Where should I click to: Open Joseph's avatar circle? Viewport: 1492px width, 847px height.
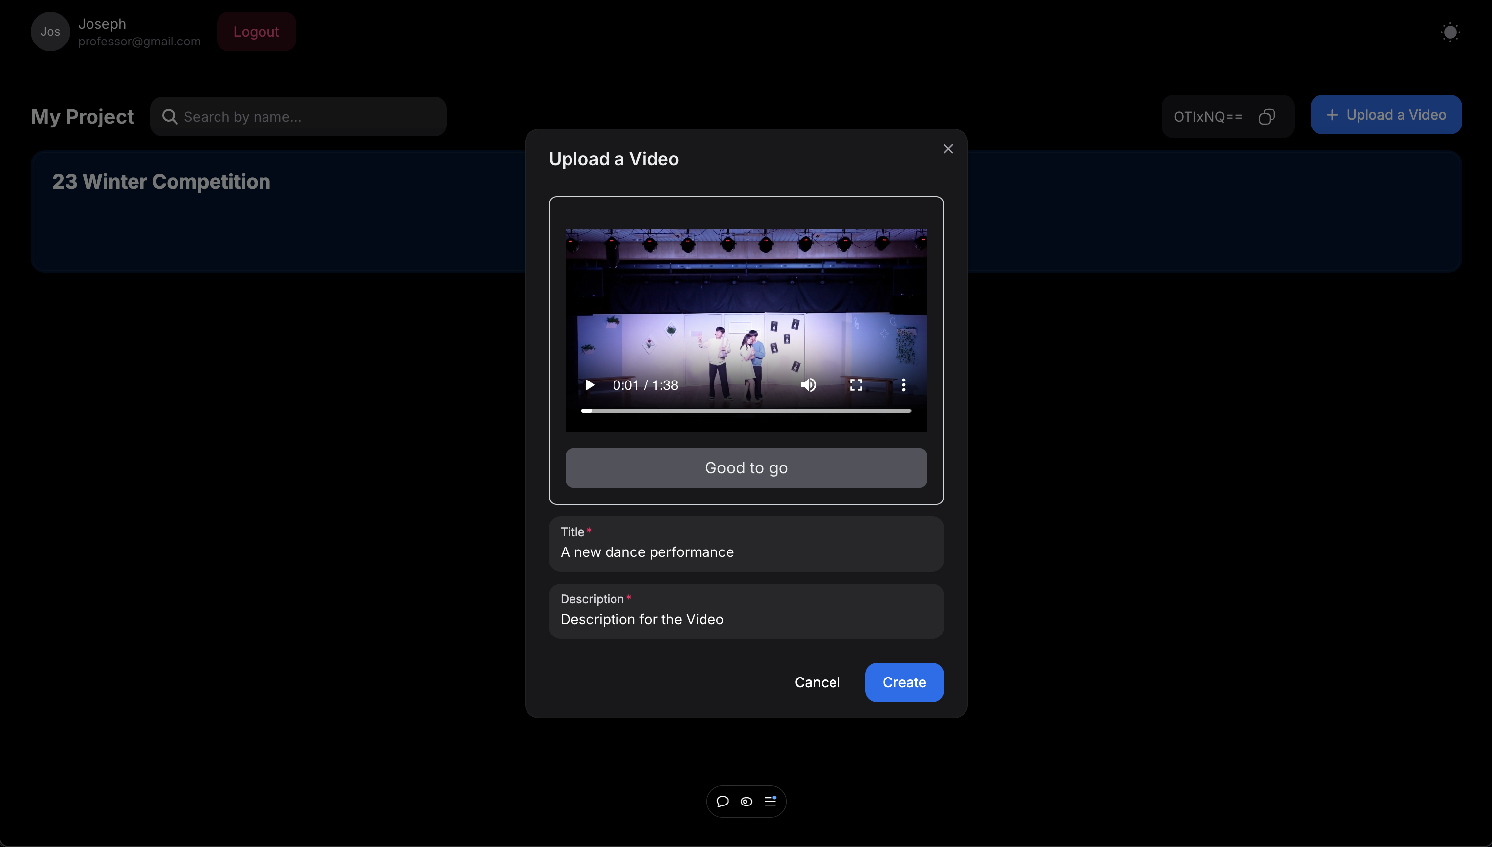pyautogui.click(x=49, y=32)
